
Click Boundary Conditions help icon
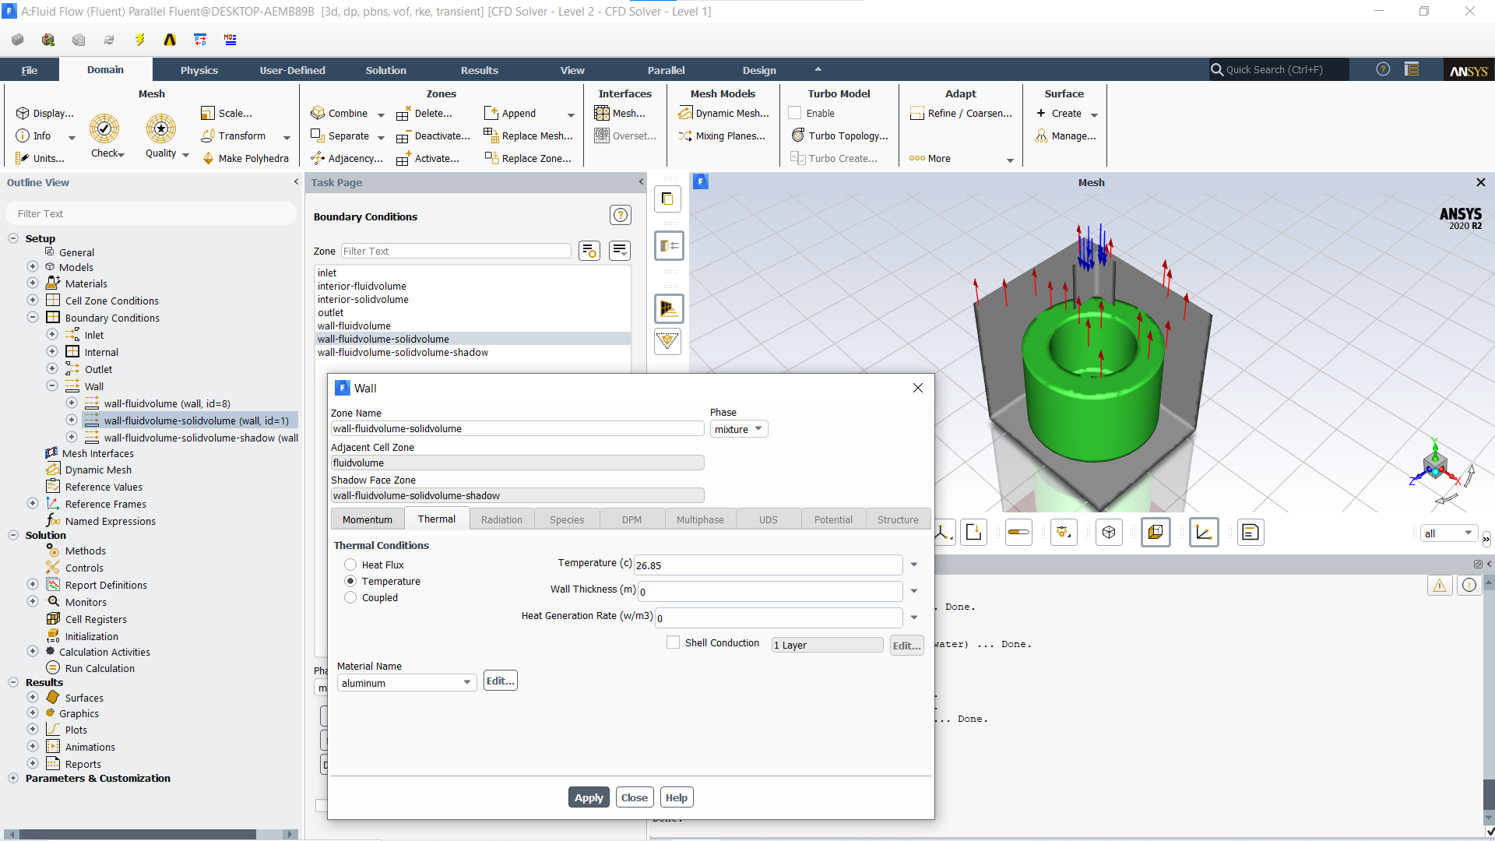[x=621, y=216]
